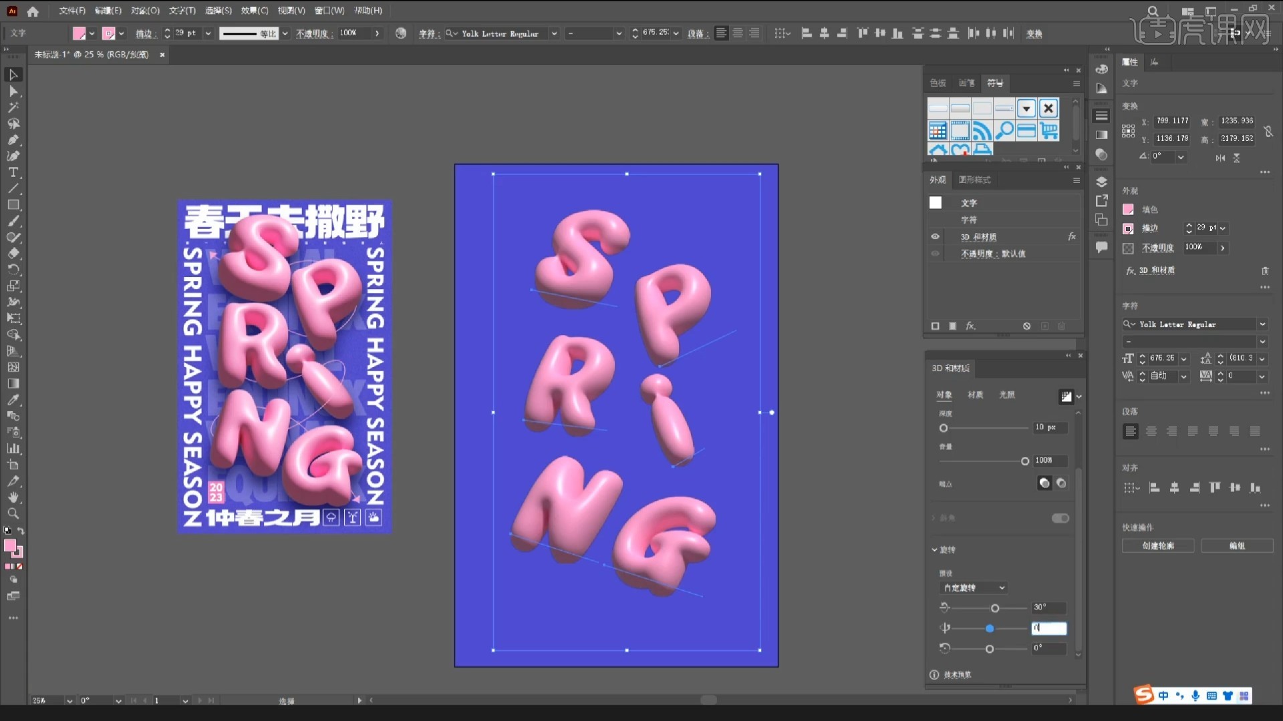Viewport: 1283px width, 721px height.
Task: Select the Scale tool
Action: 13,286
